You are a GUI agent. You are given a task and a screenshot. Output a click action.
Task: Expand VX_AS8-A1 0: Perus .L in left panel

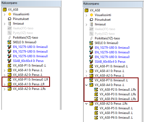[x=4, y=70]
